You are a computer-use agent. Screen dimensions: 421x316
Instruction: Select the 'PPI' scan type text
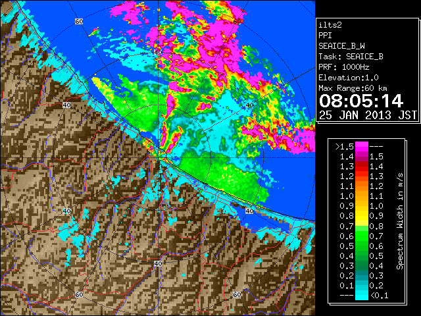(325, 36)
